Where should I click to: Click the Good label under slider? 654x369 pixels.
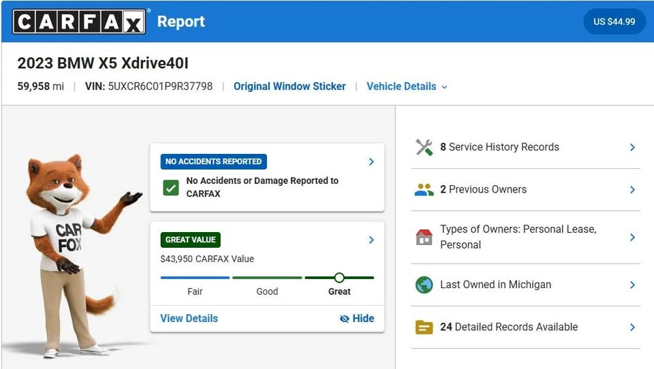267,291
